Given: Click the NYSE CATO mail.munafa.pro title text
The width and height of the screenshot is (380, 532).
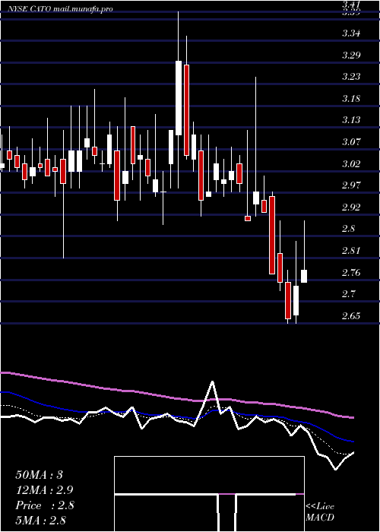Looking at the screenshot, I should pos(60,9).
